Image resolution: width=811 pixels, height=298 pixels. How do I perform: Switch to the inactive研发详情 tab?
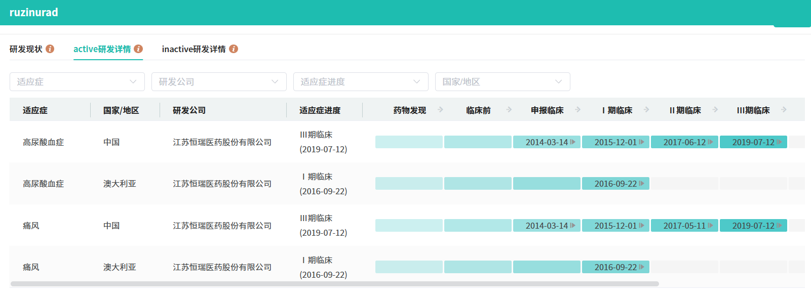[x=194, y=49]
